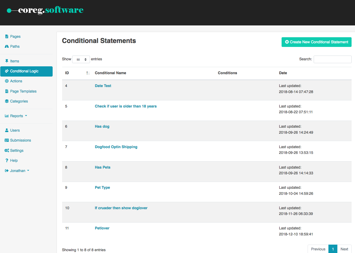Focus the Search input field
Image resolution: width=355 pixels, height=253 pixels.
click(332, 60)
